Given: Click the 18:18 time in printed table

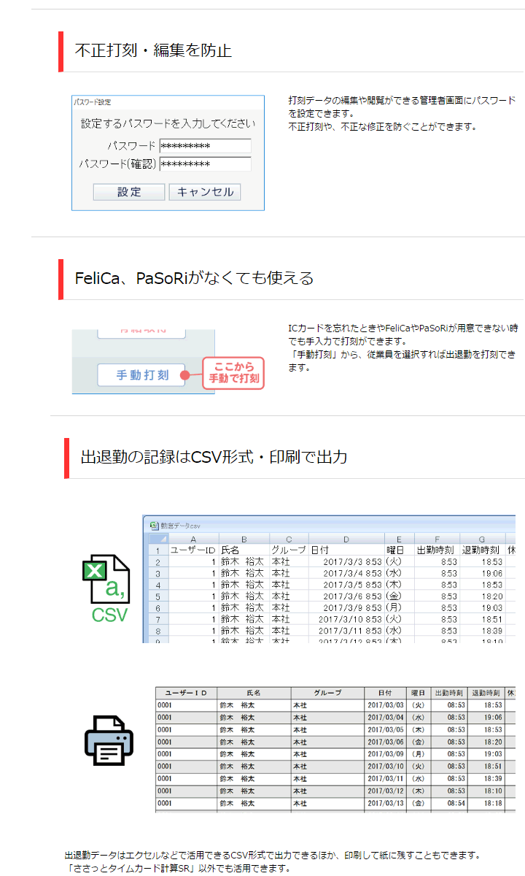Looking at the screenshot, I should 493,803.
